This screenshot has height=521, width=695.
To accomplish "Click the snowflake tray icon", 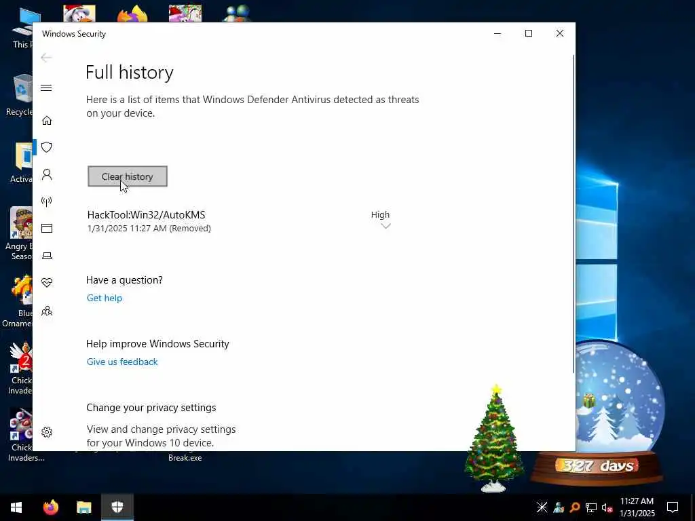I will pyautogui.click(x=542, y=507).
